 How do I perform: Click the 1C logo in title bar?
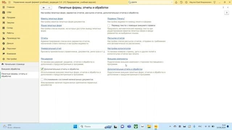click(x=4, y=2)
